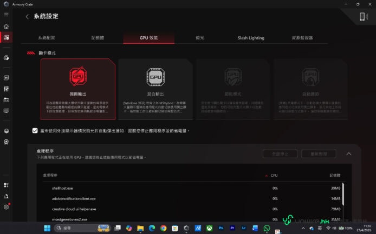Open the Xbox app from the taskbar
The width and height of the screenshot is (376, 234).
point(209,228)
